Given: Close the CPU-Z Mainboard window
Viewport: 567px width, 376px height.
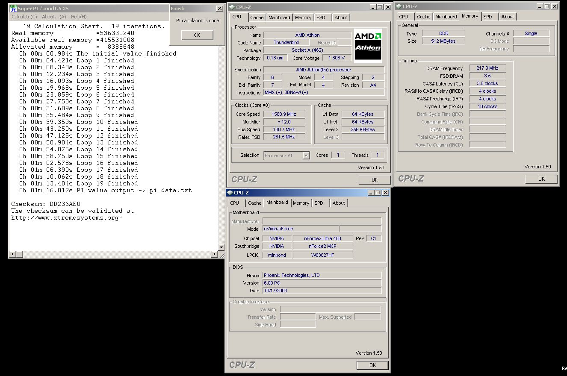Looking at the screenshot, I should [x=386, y=193].
